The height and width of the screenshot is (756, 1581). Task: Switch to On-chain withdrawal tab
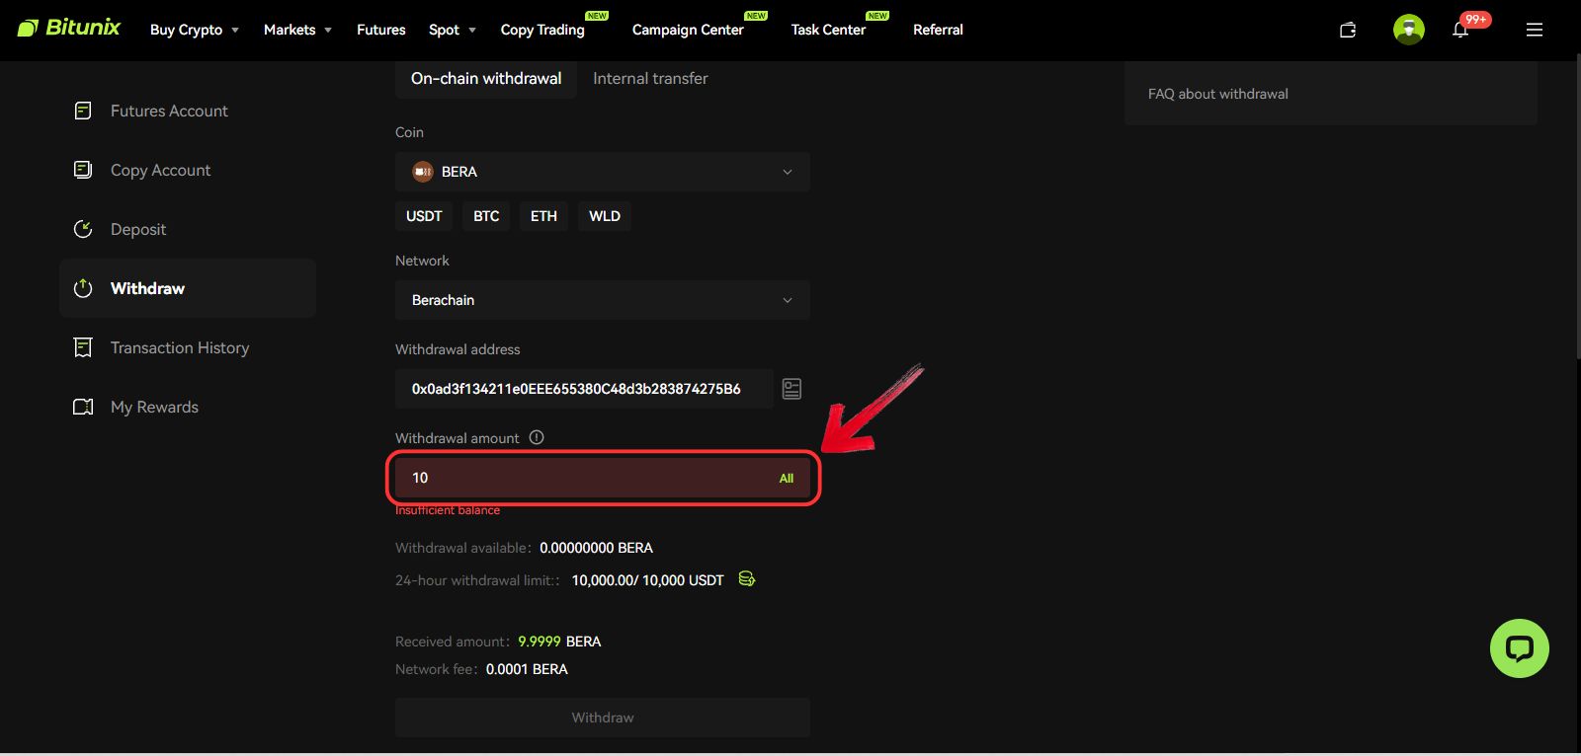[x=486, y=78]
